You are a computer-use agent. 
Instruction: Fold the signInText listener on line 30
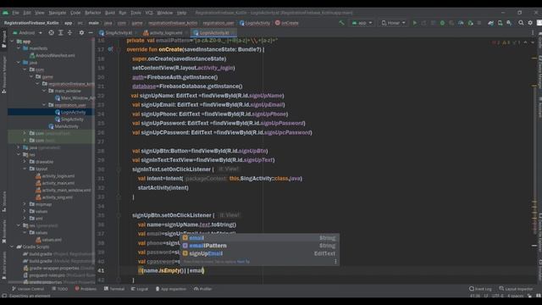coord(119,169)
